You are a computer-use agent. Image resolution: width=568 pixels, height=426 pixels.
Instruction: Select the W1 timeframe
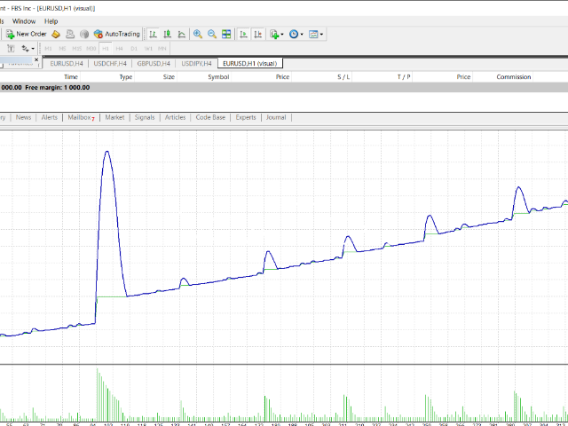[148, 48]
